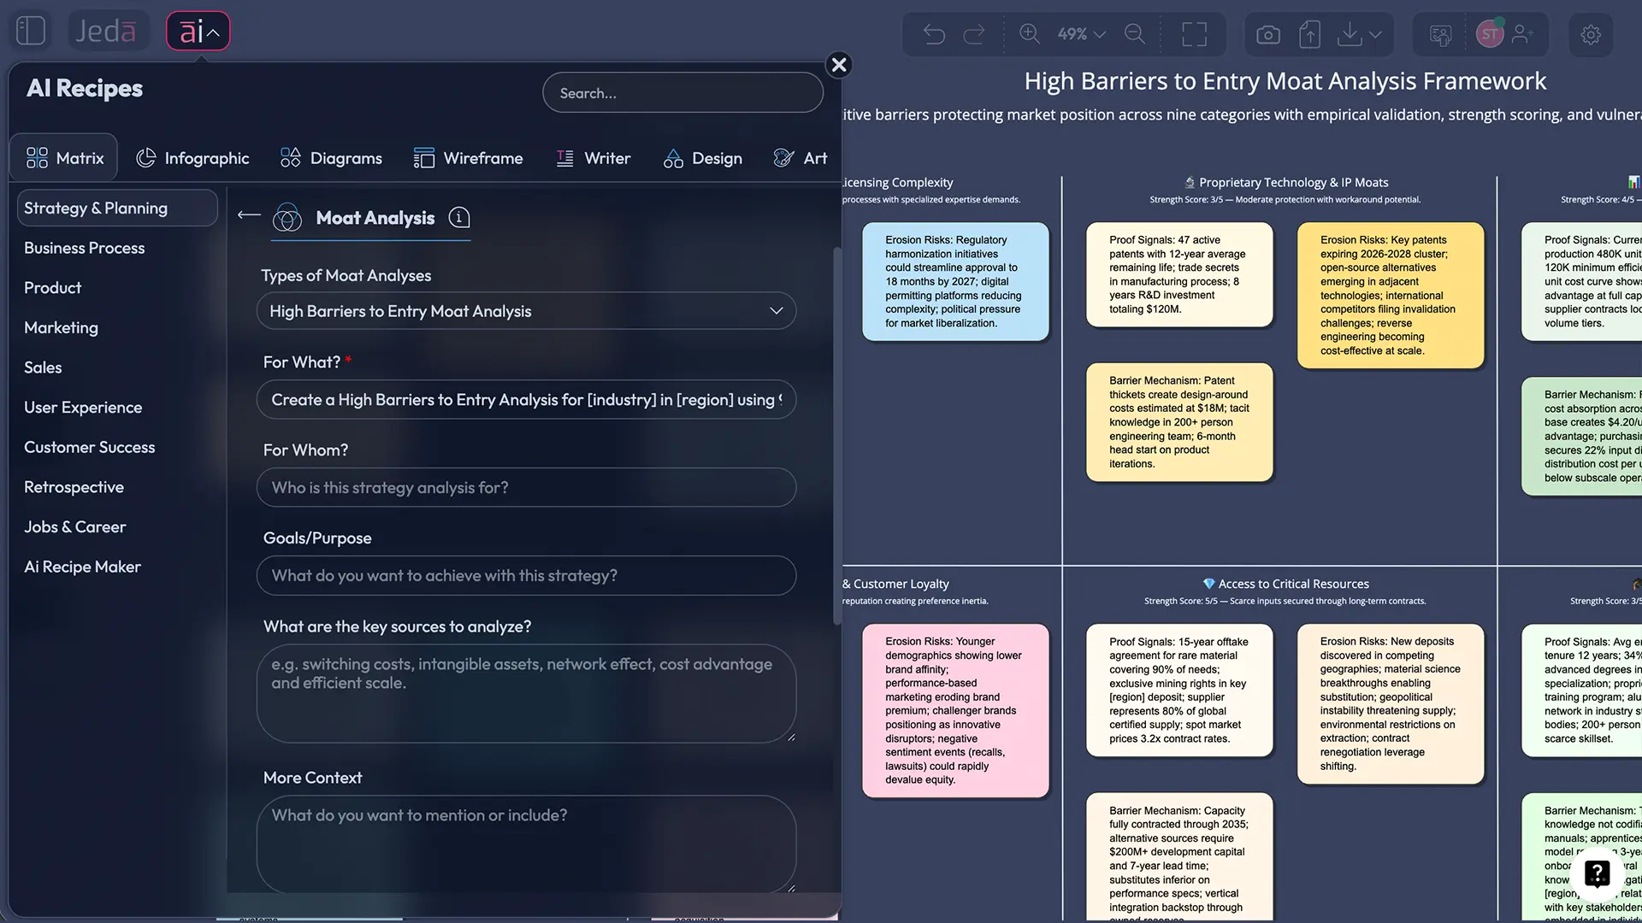The image size is (1642, 923).
Task: Open the download options chevron
Action: click(1375, 34)
